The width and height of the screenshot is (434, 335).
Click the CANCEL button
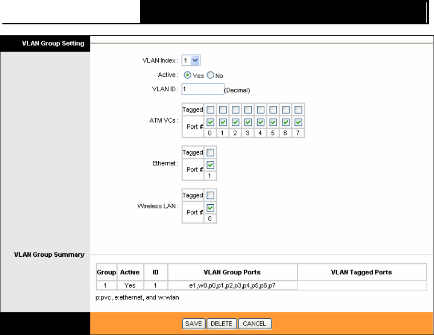coord(255,324)
